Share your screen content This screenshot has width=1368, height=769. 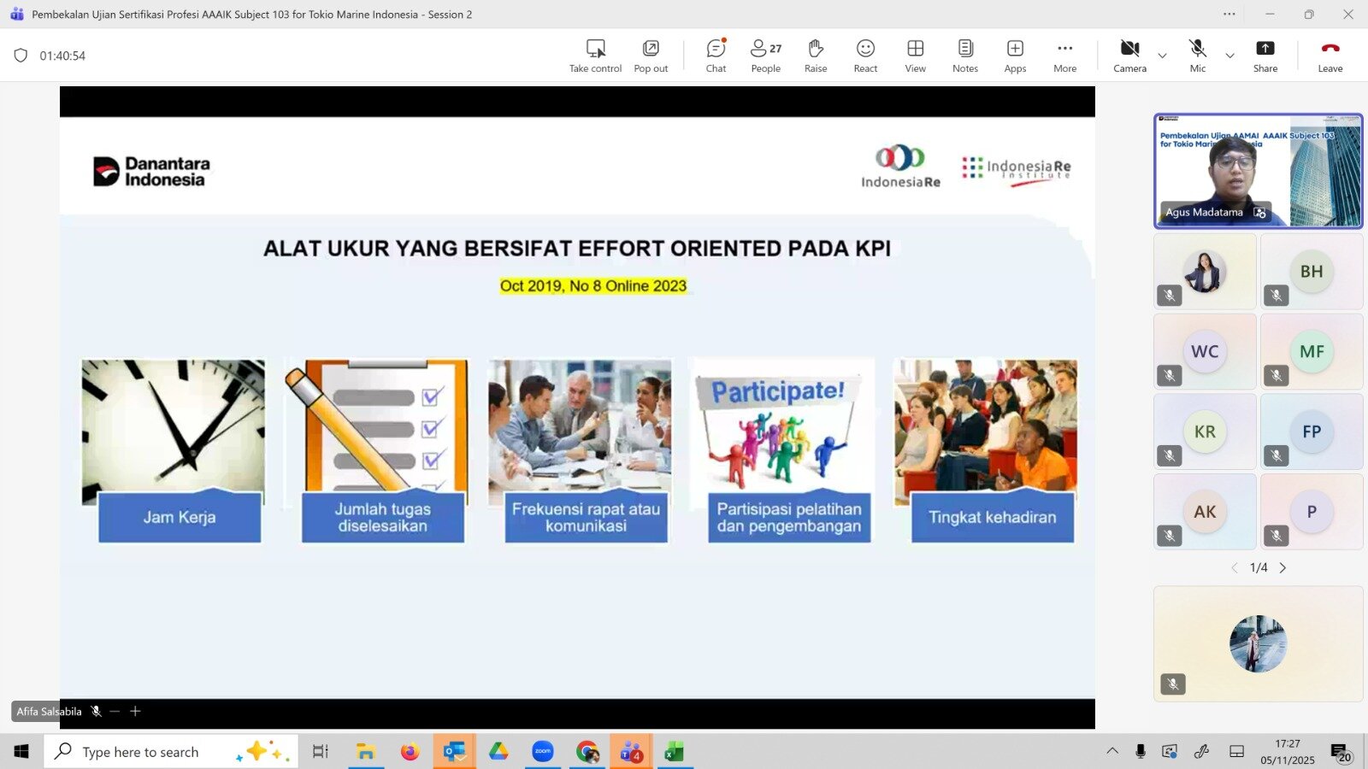click(x=1265, y=56)
